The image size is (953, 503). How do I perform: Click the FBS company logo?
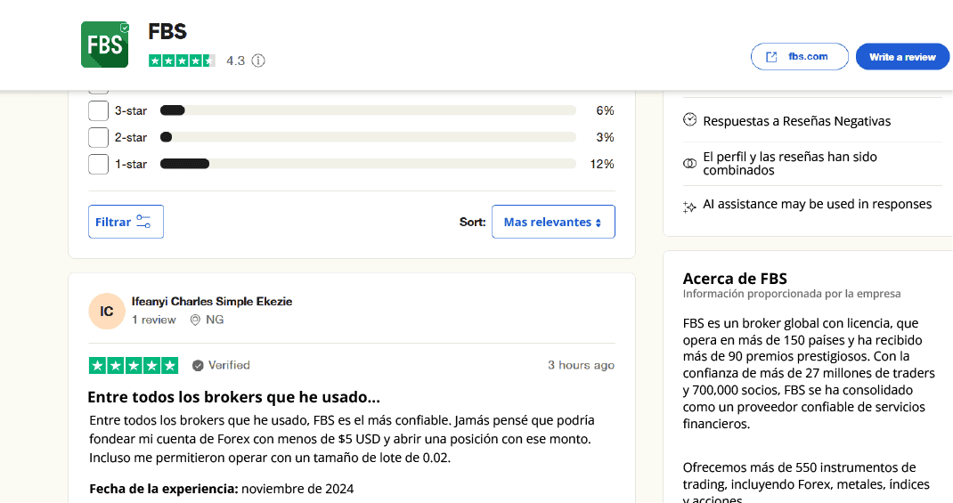coord(104,45)
